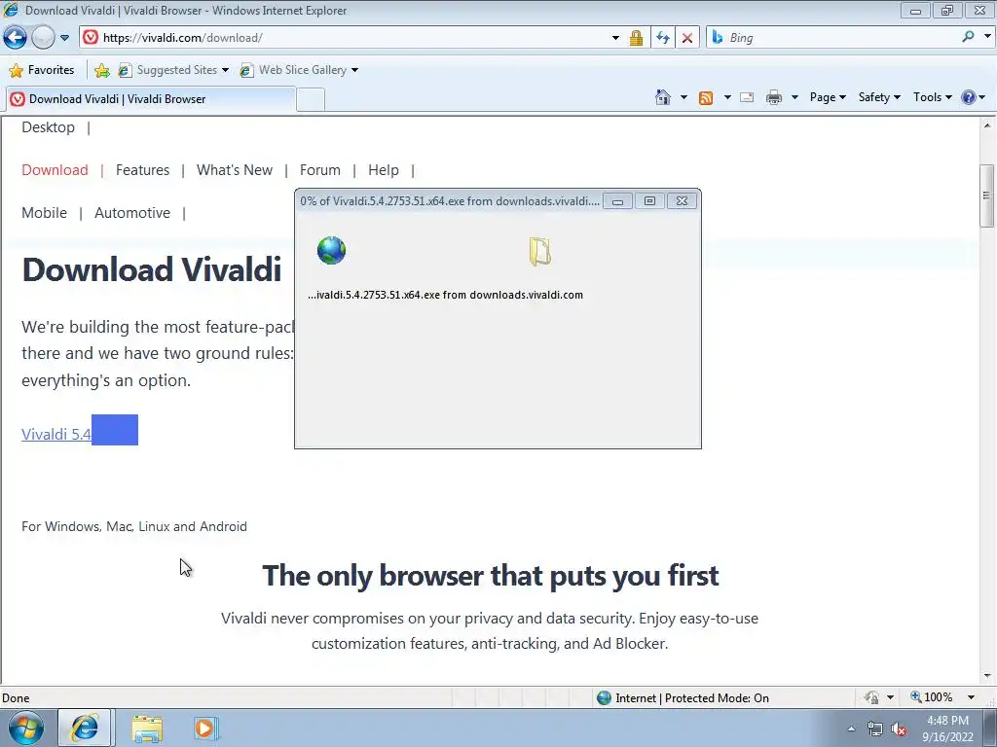Open the recent pages dropdown arrow
This screenshot has width=997, height=747.
[x=64, y=38]
